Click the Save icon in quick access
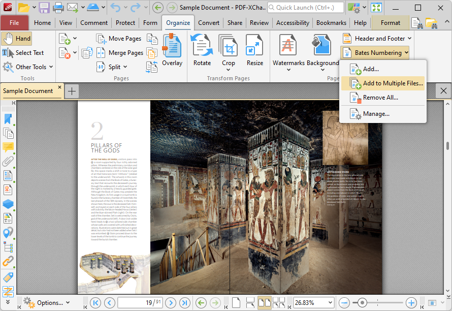Image resolution: width=452 pixels, height=311 pixels. 44,8
